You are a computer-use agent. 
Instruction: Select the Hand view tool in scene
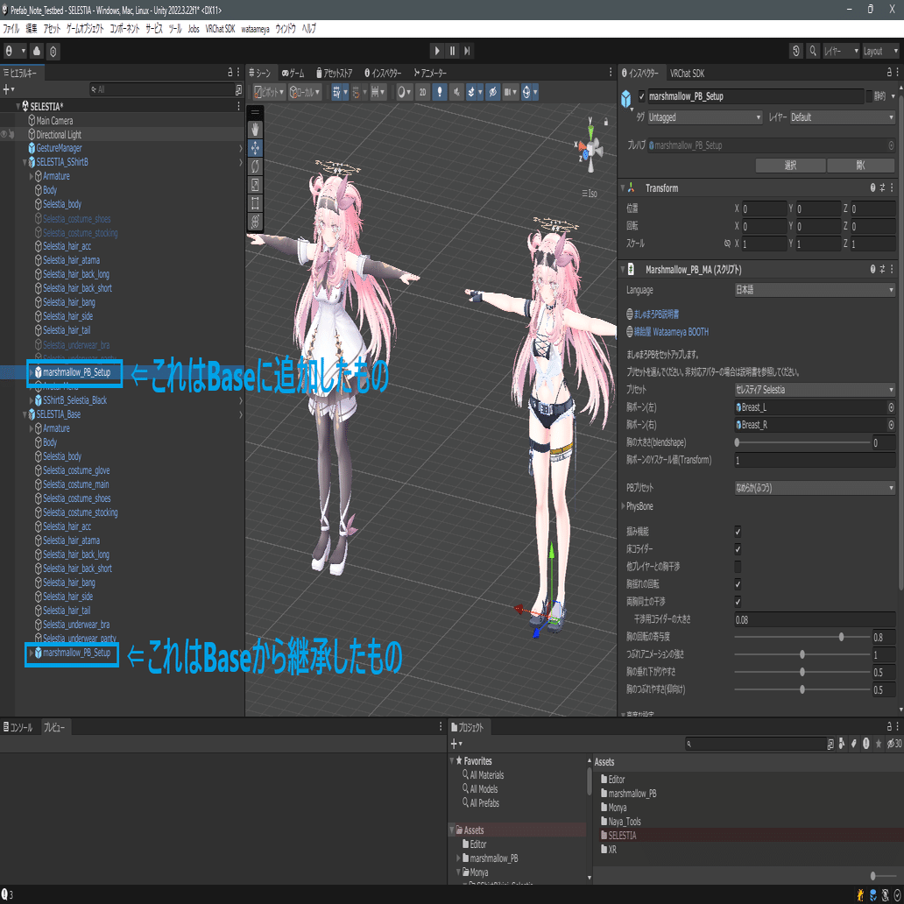point(256,130)
